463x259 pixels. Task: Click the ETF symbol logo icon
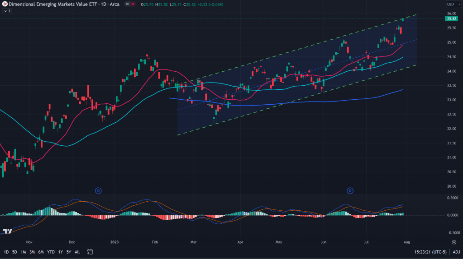point(5,5)
